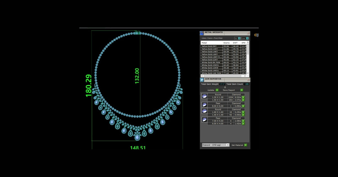Toggle the User switch in Metal Weights

pos(247,38)
